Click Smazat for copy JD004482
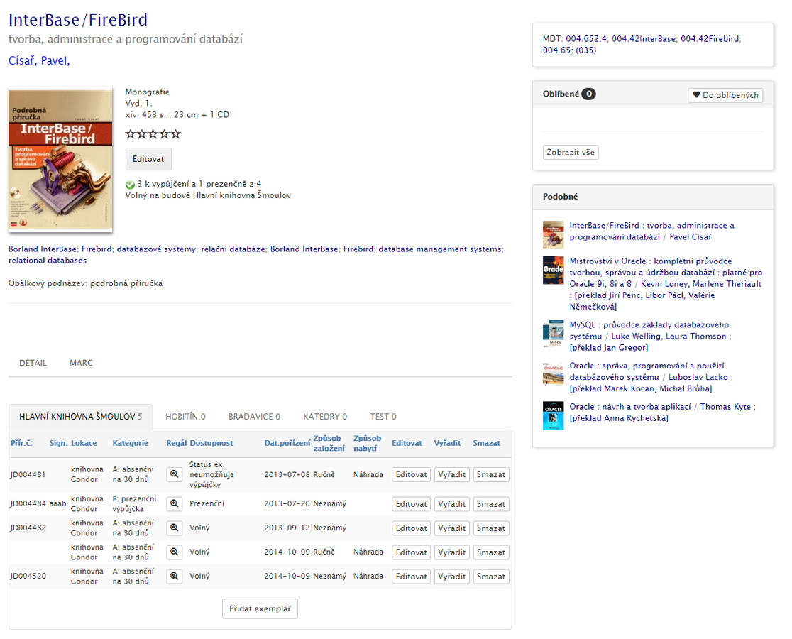This screenshot has width=792, height=639. [x=491, y=528]
